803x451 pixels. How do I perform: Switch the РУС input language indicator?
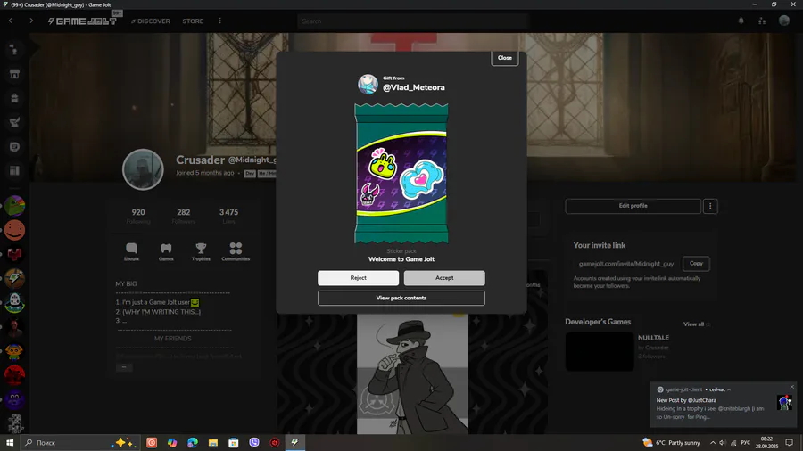746,442
